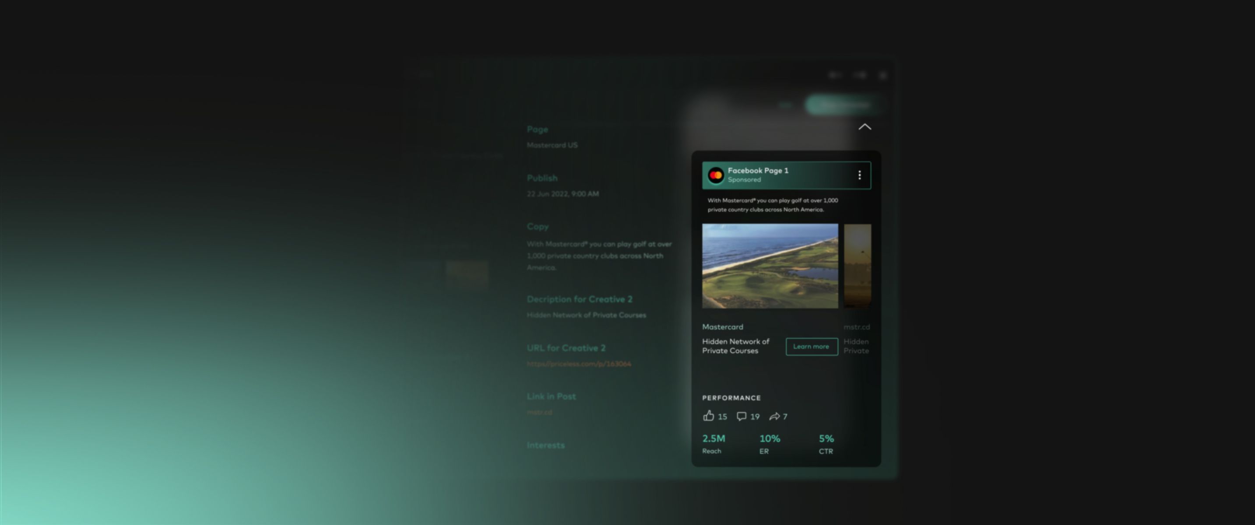The width and height of the screenshot is (1255, 525).
Task: Click the thumbs-up like icon
Action: (708, 416)
